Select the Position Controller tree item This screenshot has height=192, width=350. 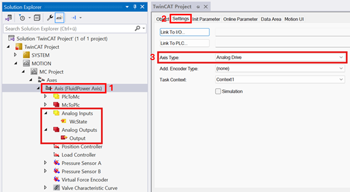[82, 146]
